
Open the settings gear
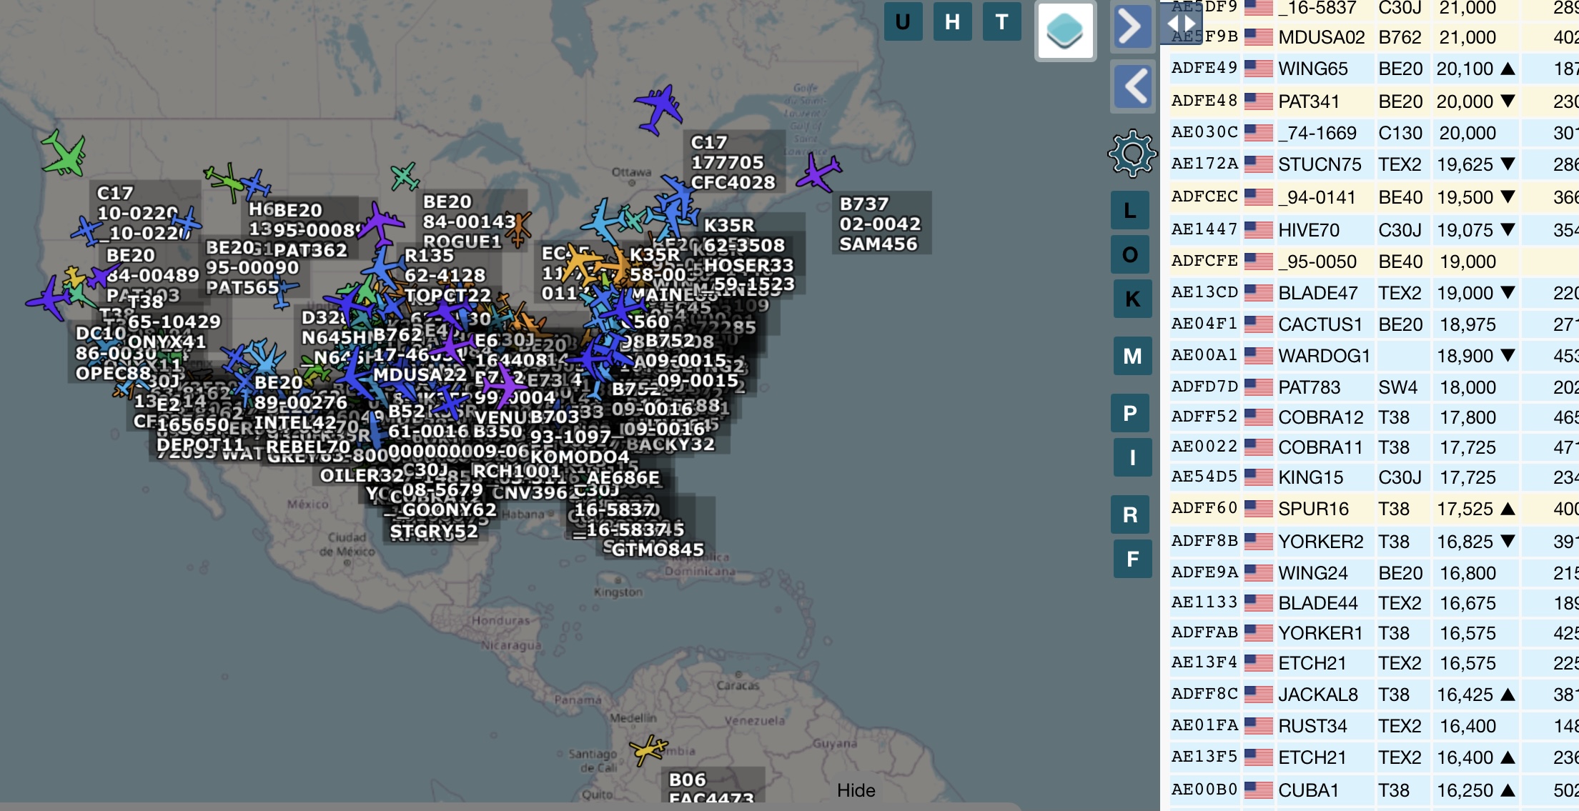coord(1132,153)
